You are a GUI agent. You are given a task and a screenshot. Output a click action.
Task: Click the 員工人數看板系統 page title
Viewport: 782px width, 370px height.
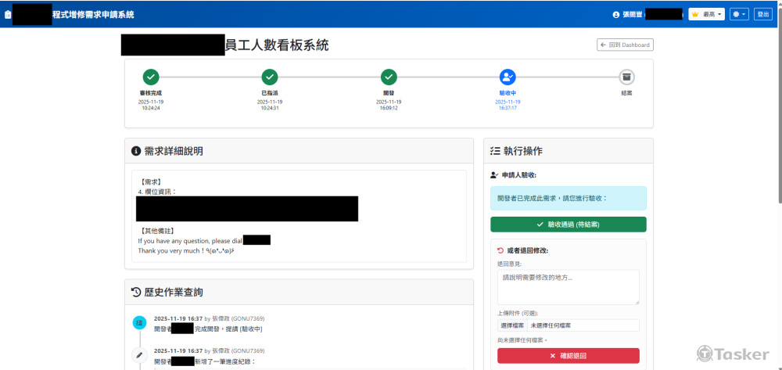point(277,45)
